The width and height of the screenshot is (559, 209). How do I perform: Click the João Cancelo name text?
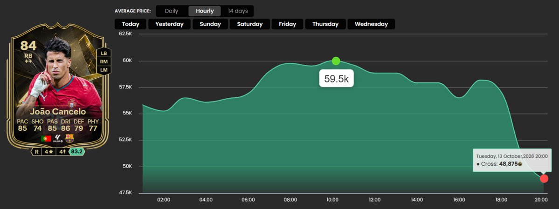point(58,112)
